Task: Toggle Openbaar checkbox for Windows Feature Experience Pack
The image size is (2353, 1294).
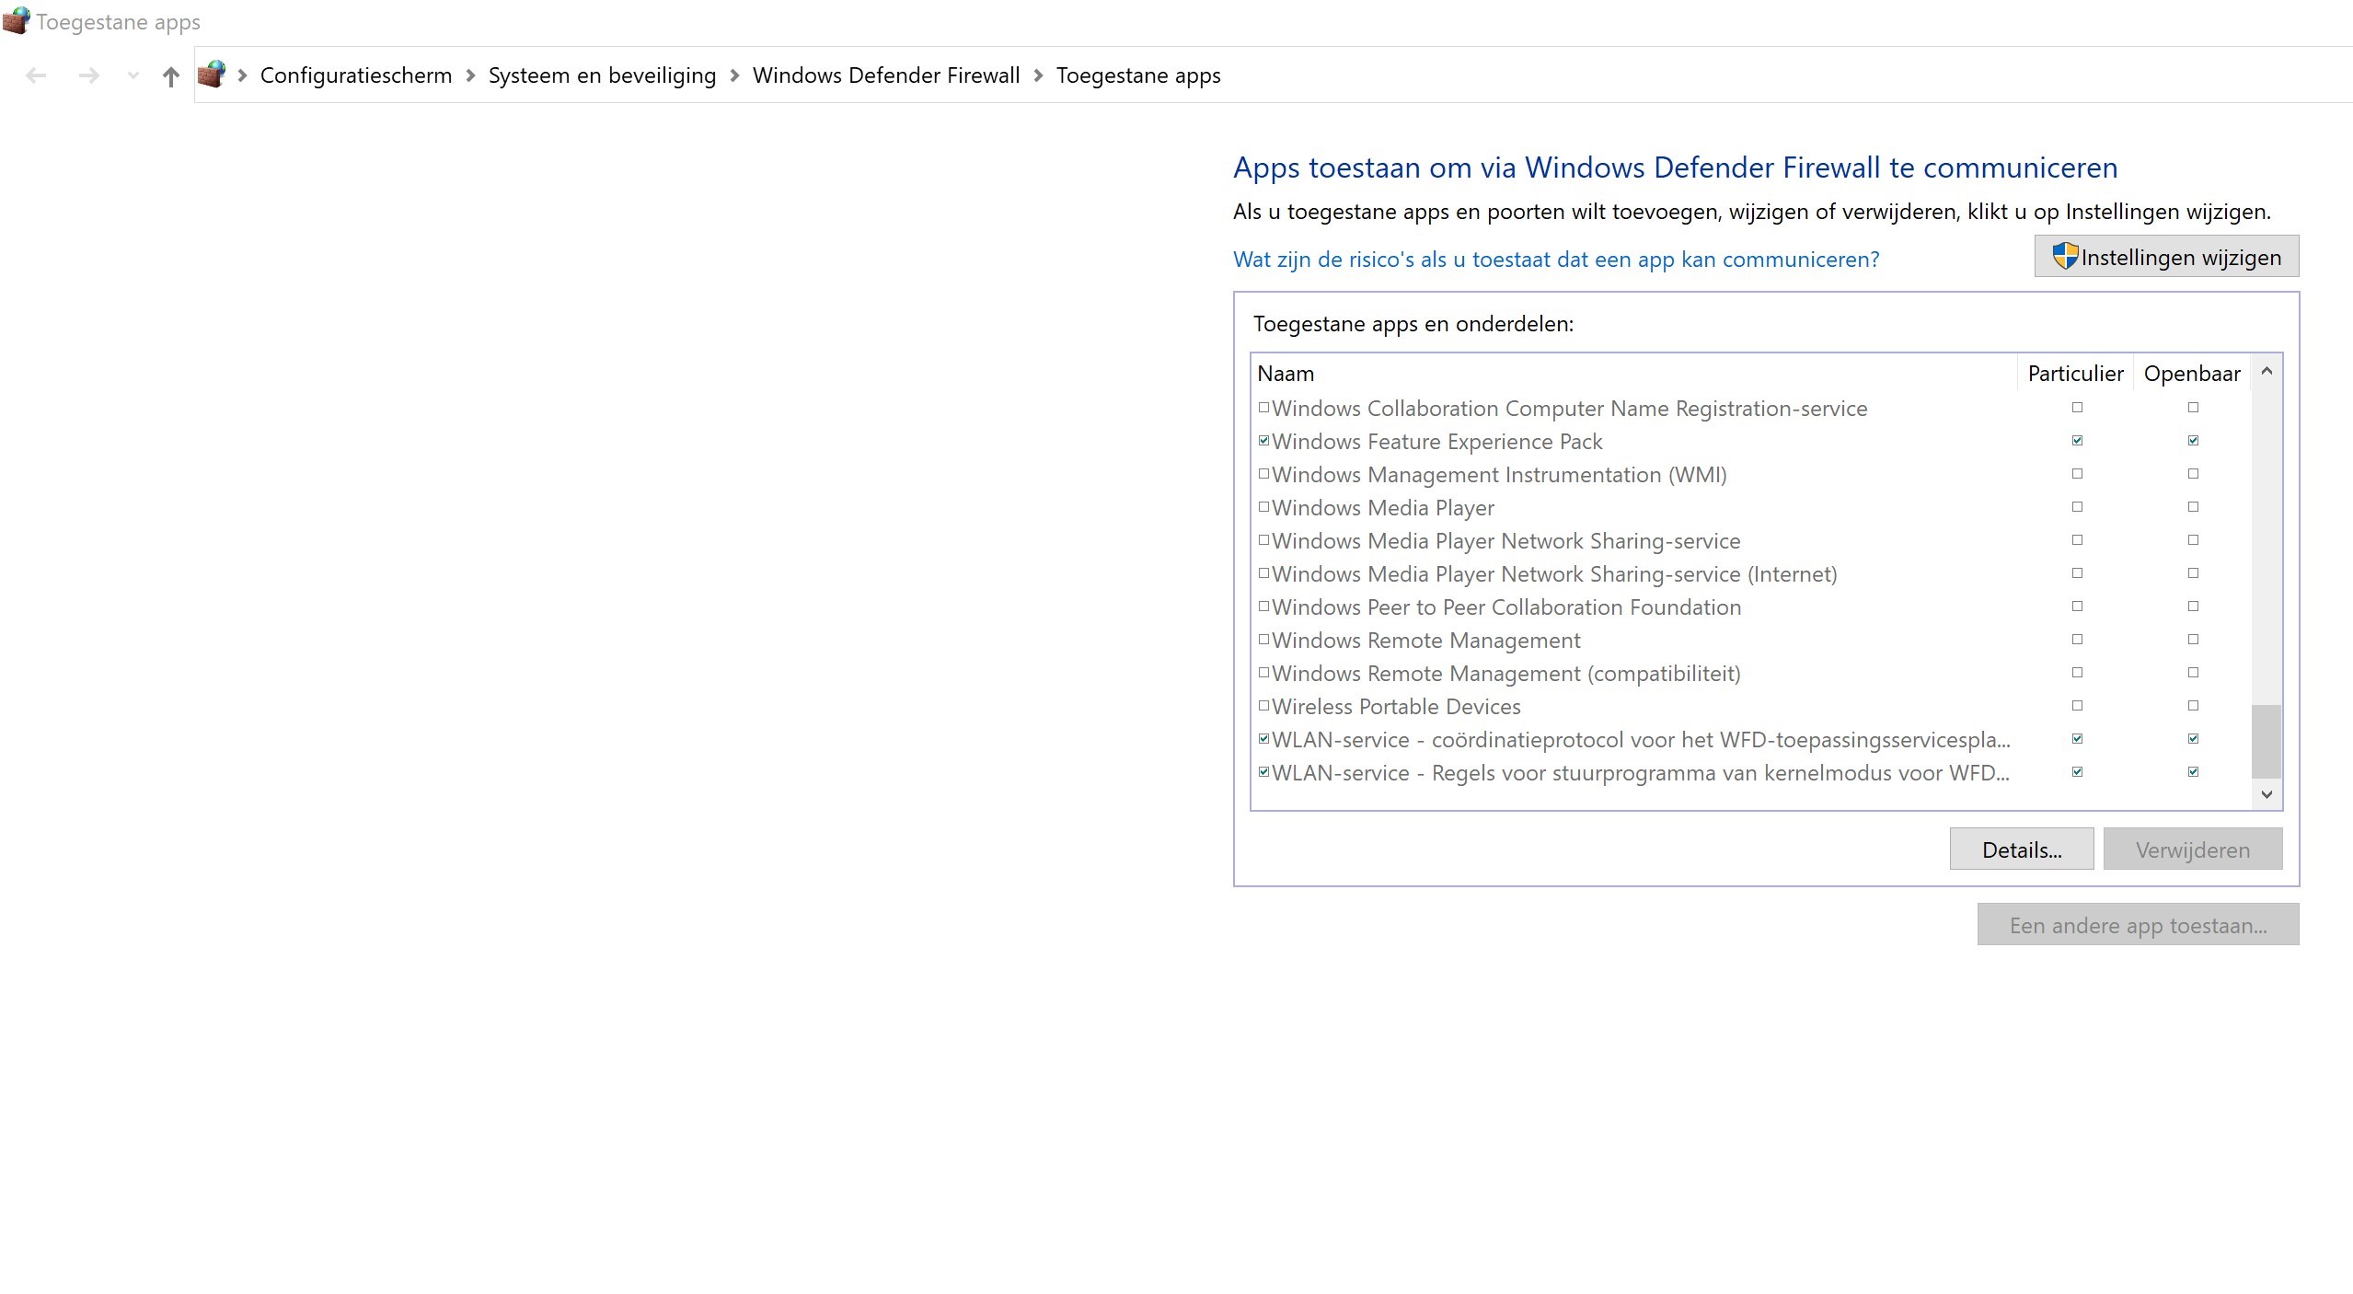Action: 2193,441
